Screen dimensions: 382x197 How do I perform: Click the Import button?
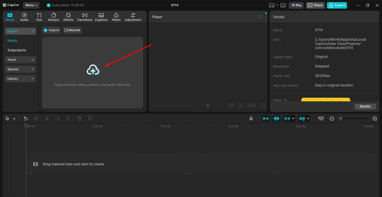pos(52,30)
